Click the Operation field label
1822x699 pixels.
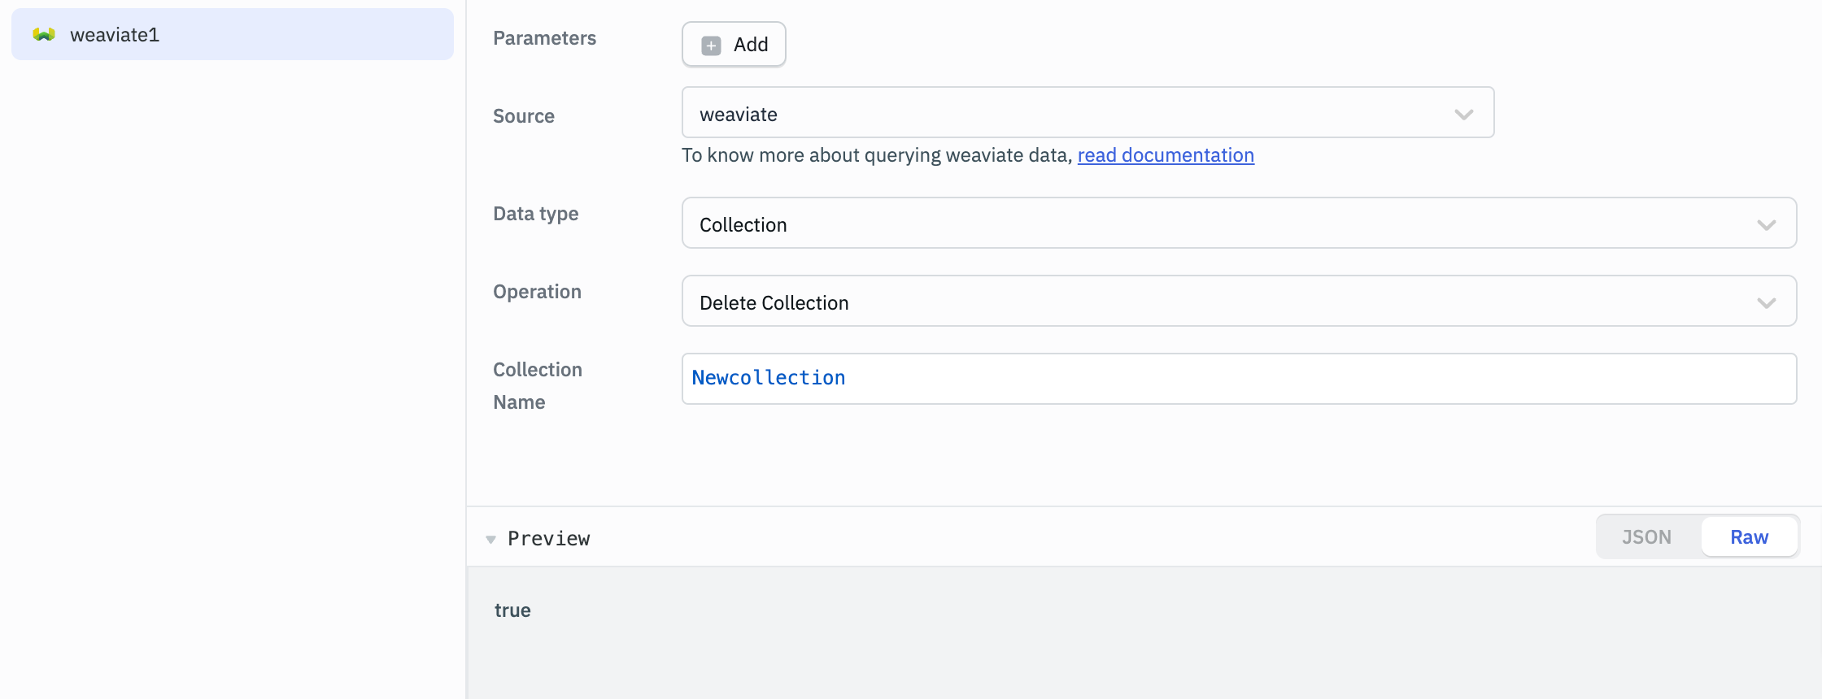click(537, 292)
